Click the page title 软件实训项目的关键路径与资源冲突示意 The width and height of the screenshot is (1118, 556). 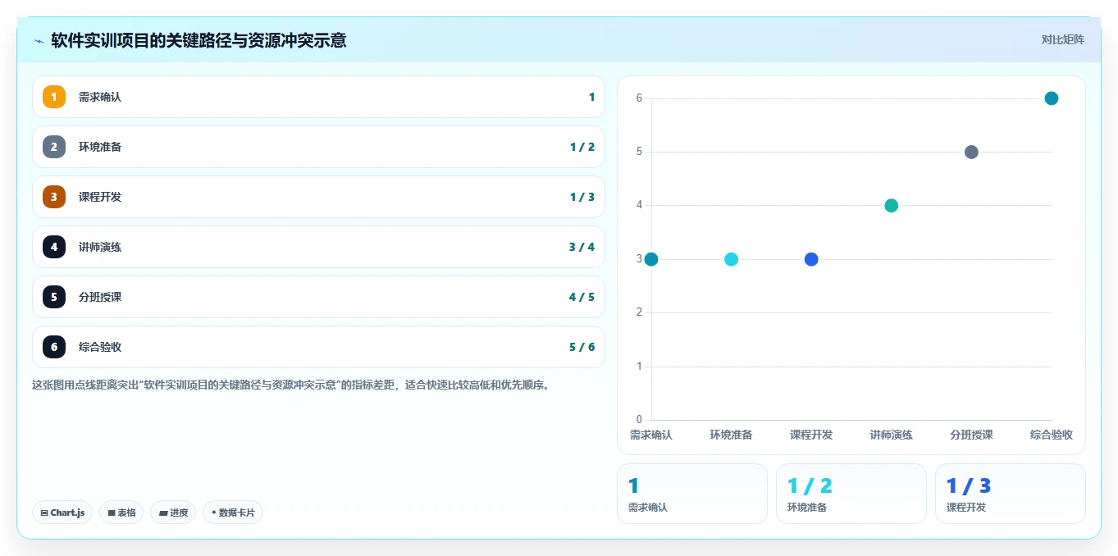tap(199, 40)
